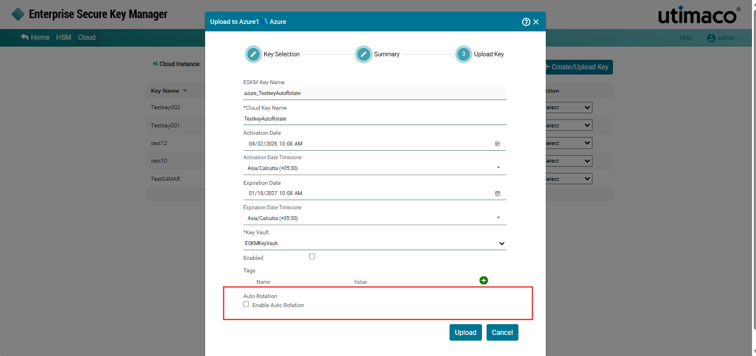The image size is (756, 356).
Task: Open the Activation Date calendar picker icon
Action: pos(497,144)
